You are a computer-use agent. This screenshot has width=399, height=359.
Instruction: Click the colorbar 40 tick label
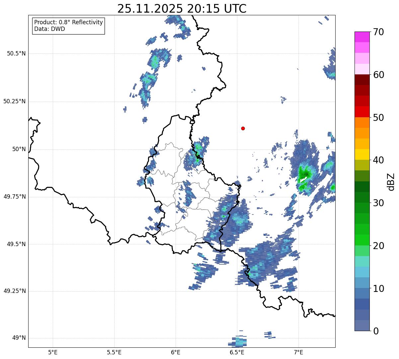point(378,160)
